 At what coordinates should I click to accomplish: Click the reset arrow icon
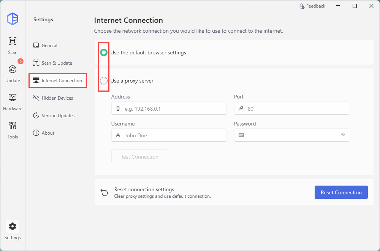104,192
